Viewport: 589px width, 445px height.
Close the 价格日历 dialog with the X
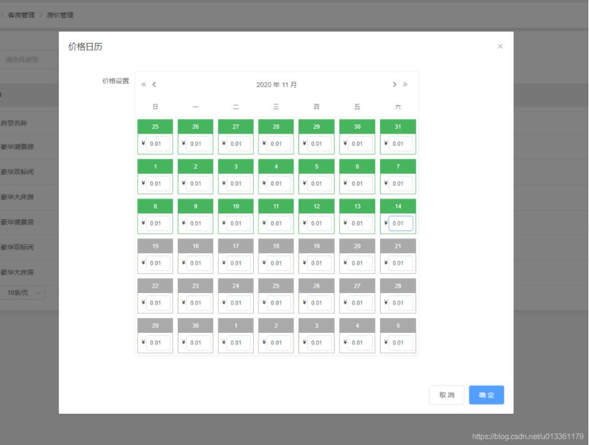click(500, 46)
